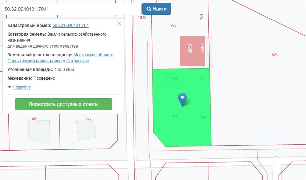This screenshot has width=306, height=180.
Task: Select parcel 876 on the map
Action: 275,55
